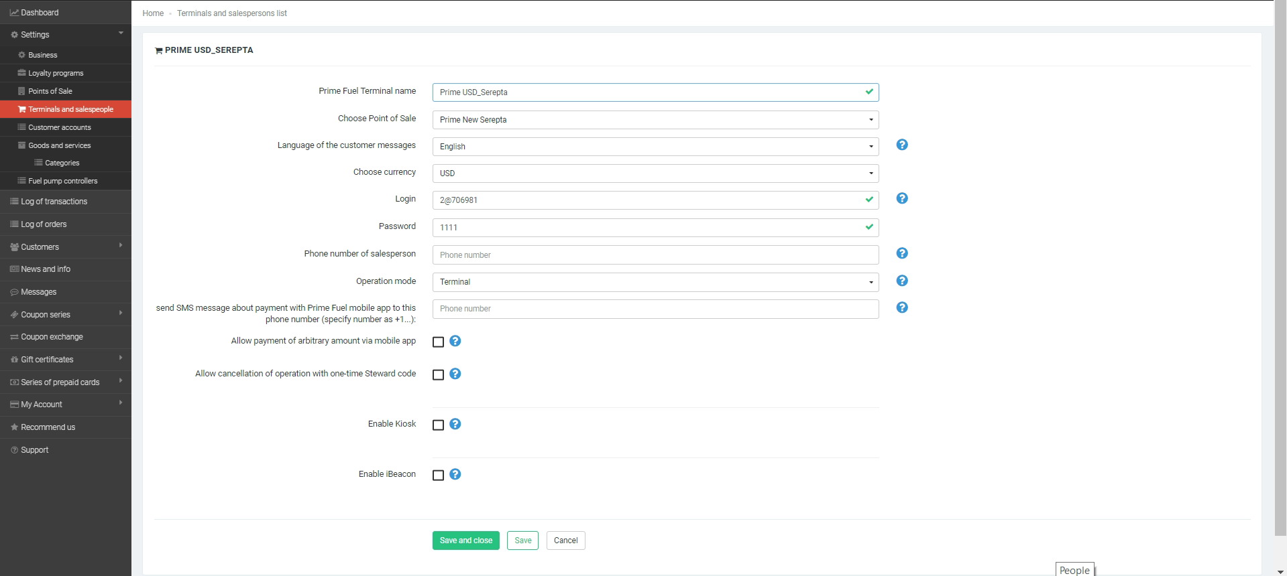Click the page vertical scrollbar

click(x=1280, y=268)
